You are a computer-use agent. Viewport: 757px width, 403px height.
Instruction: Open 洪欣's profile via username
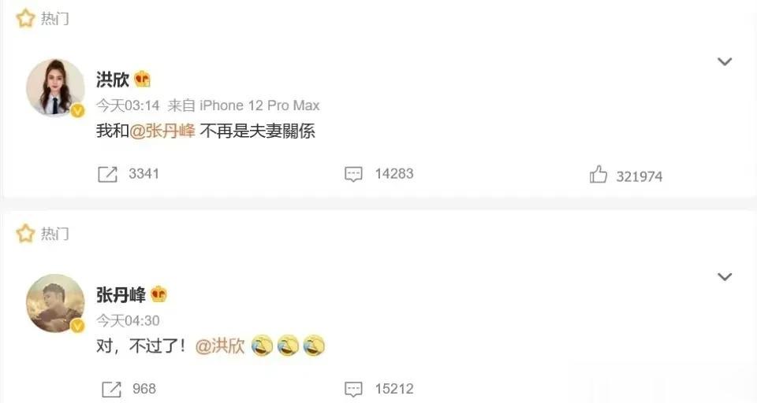pos(113,79)
